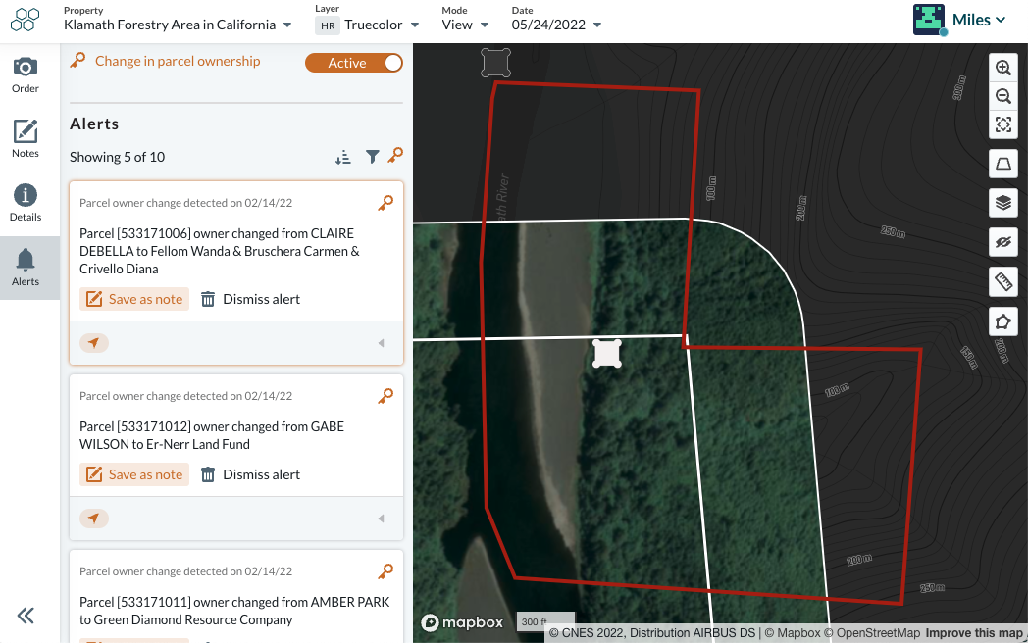Zoom in on the map
1028x643 pixels.
(1003, 68)
